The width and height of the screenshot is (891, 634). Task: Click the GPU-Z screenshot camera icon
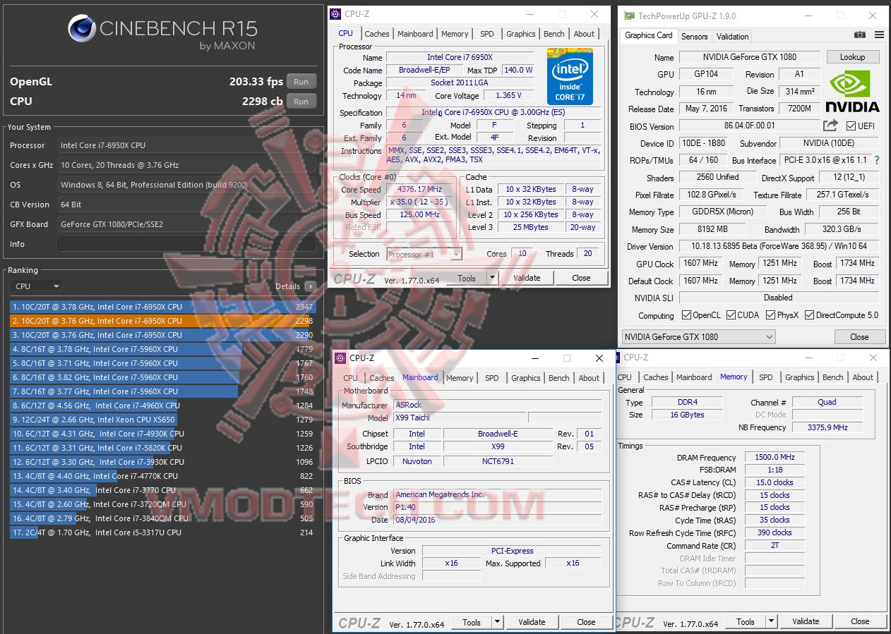point(859,35)
